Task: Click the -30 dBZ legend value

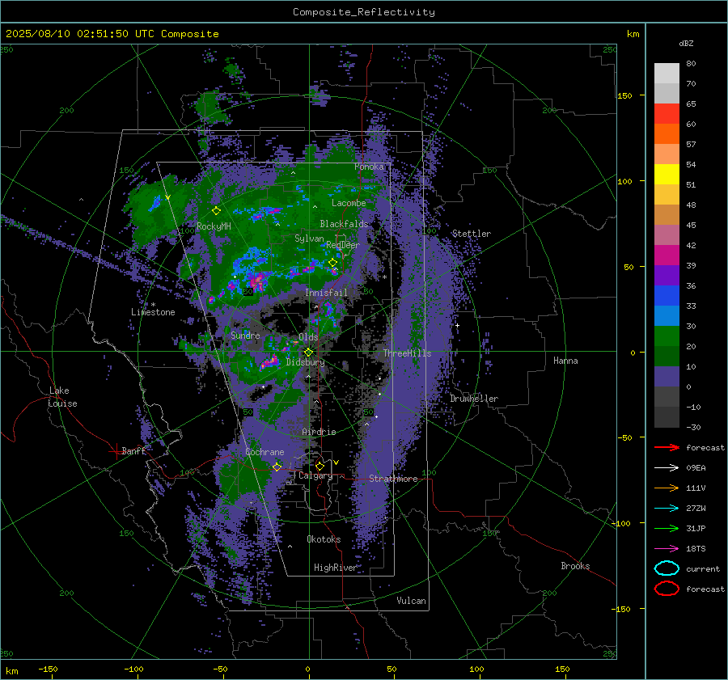Action: click(x=694, y=427)
